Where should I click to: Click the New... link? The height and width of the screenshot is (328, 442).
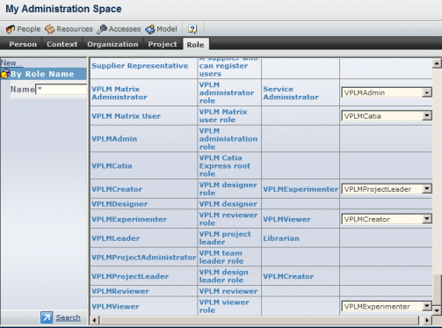tap(11, 63)
